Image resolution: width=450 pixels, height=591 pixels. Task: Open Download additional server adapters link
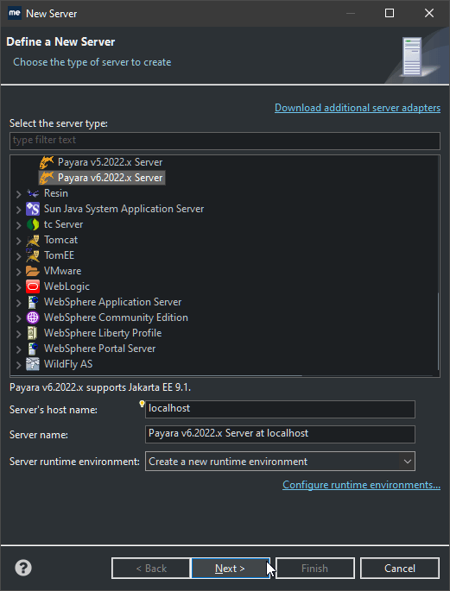point(358,108)
